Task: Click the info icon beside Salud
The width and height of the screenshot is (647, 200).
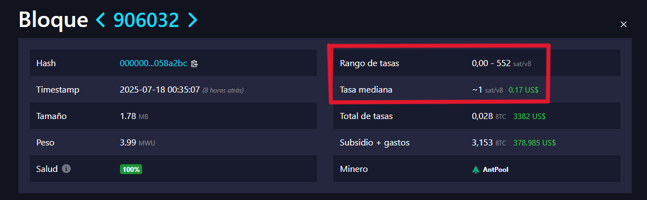Action: (x=66, y=169)
